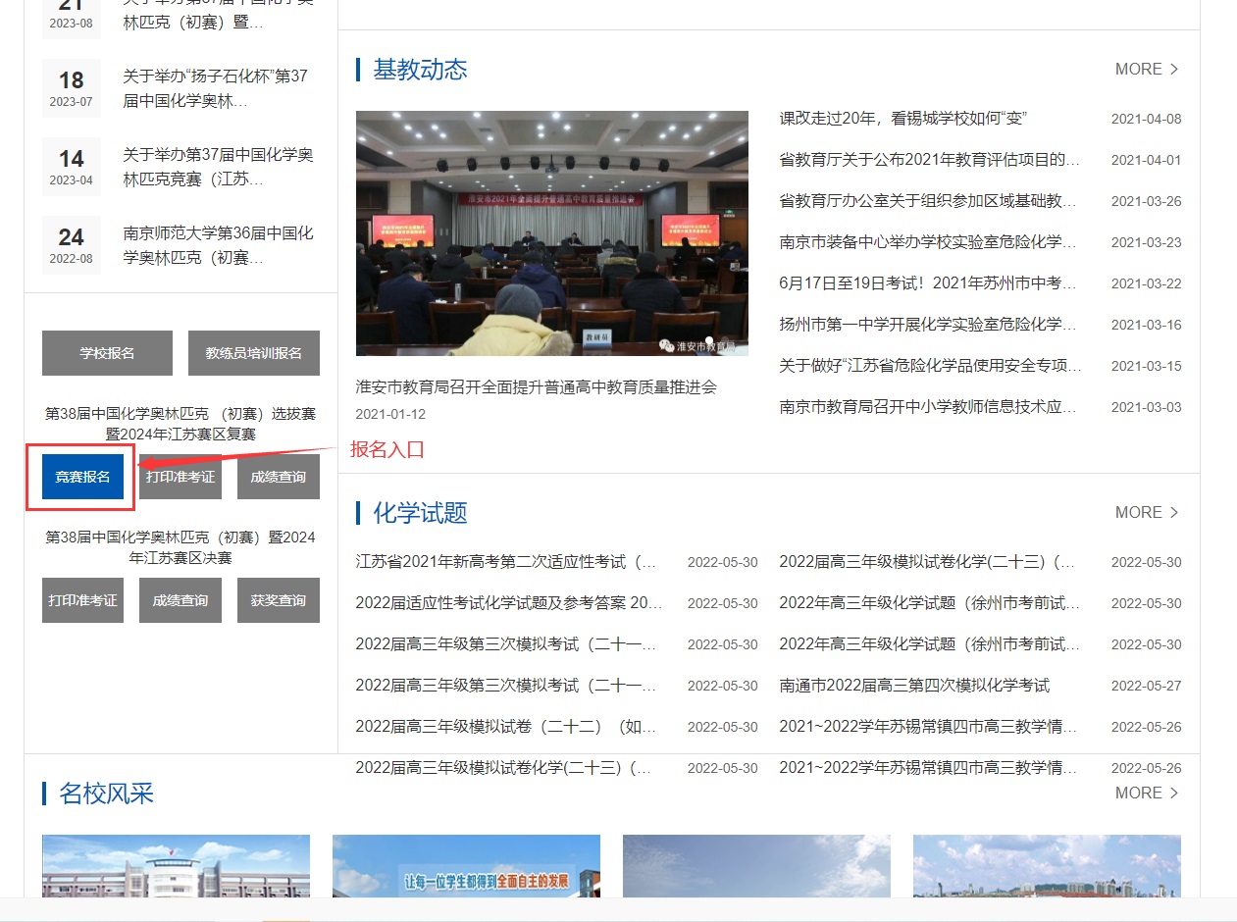Open 教练员培训报名 sign-up
The image size is (1237, 922).
254,353
